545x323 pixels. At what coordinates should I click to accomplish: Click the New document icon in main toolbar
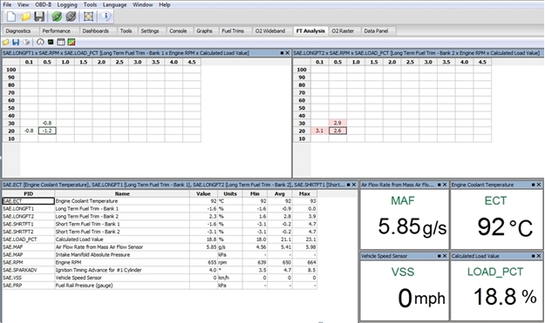(11, 17)
